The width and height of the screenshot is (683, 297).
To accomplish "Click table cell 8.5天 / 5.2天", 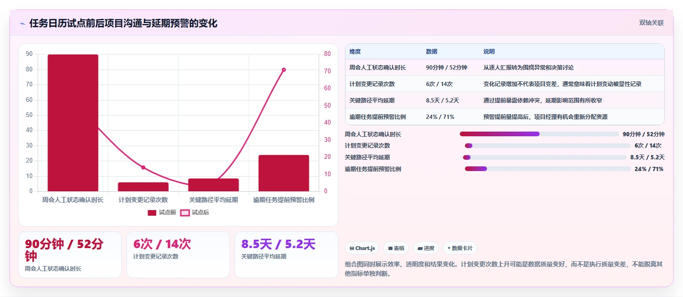I will click(x=442, y=101).
